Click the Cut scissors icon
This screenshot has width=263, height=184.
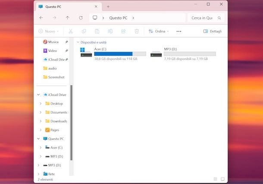tap(71, 31)
